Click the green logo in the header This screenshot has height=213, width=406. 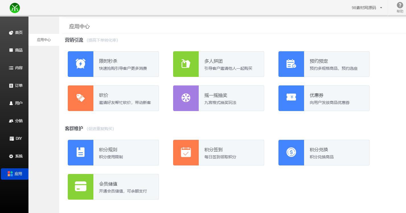(14, 8)
